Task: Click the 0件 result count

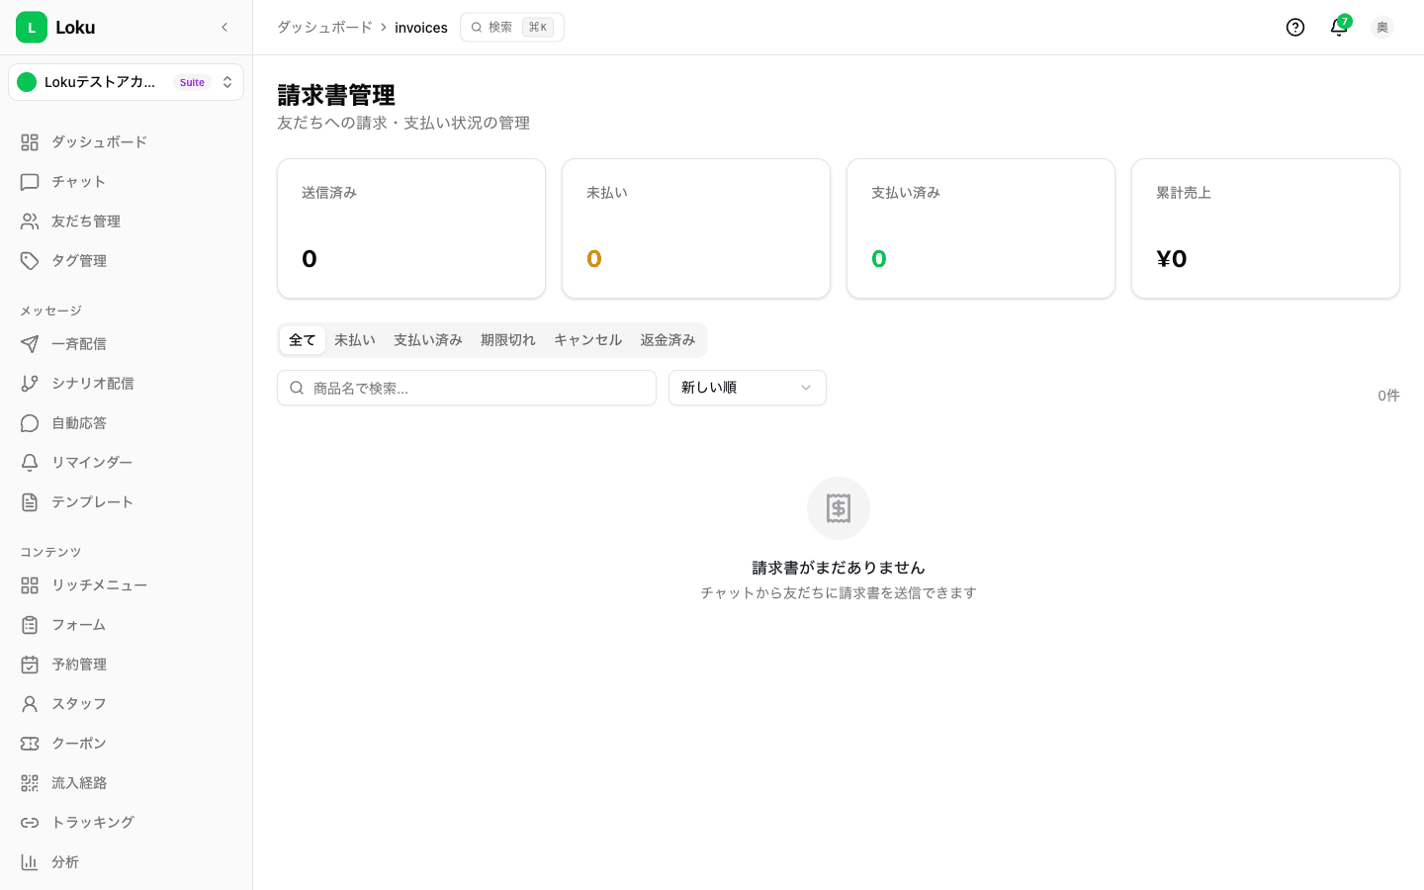Action: [1388, 396]
